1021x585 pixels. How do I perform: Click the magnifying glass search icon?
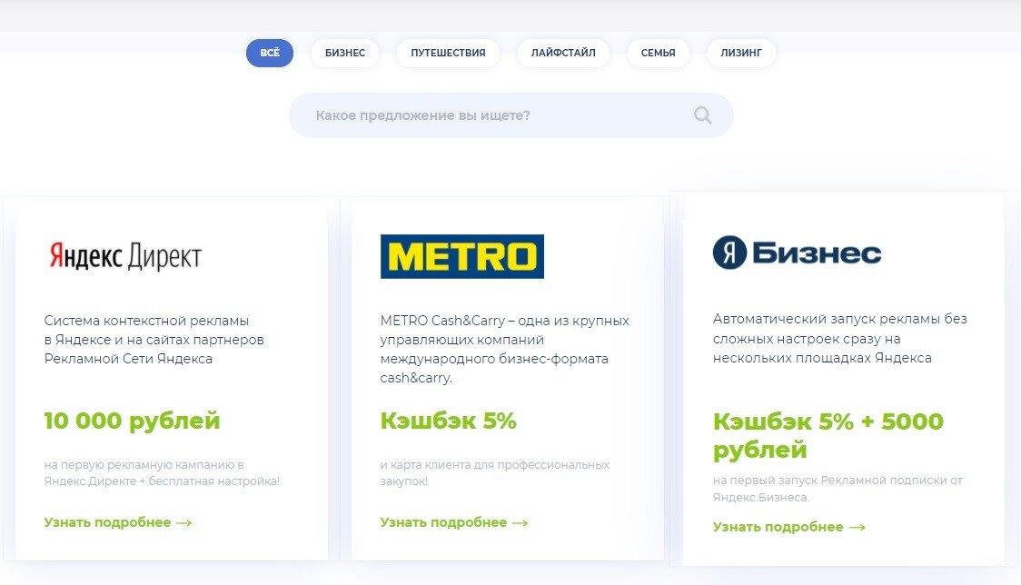702,115
